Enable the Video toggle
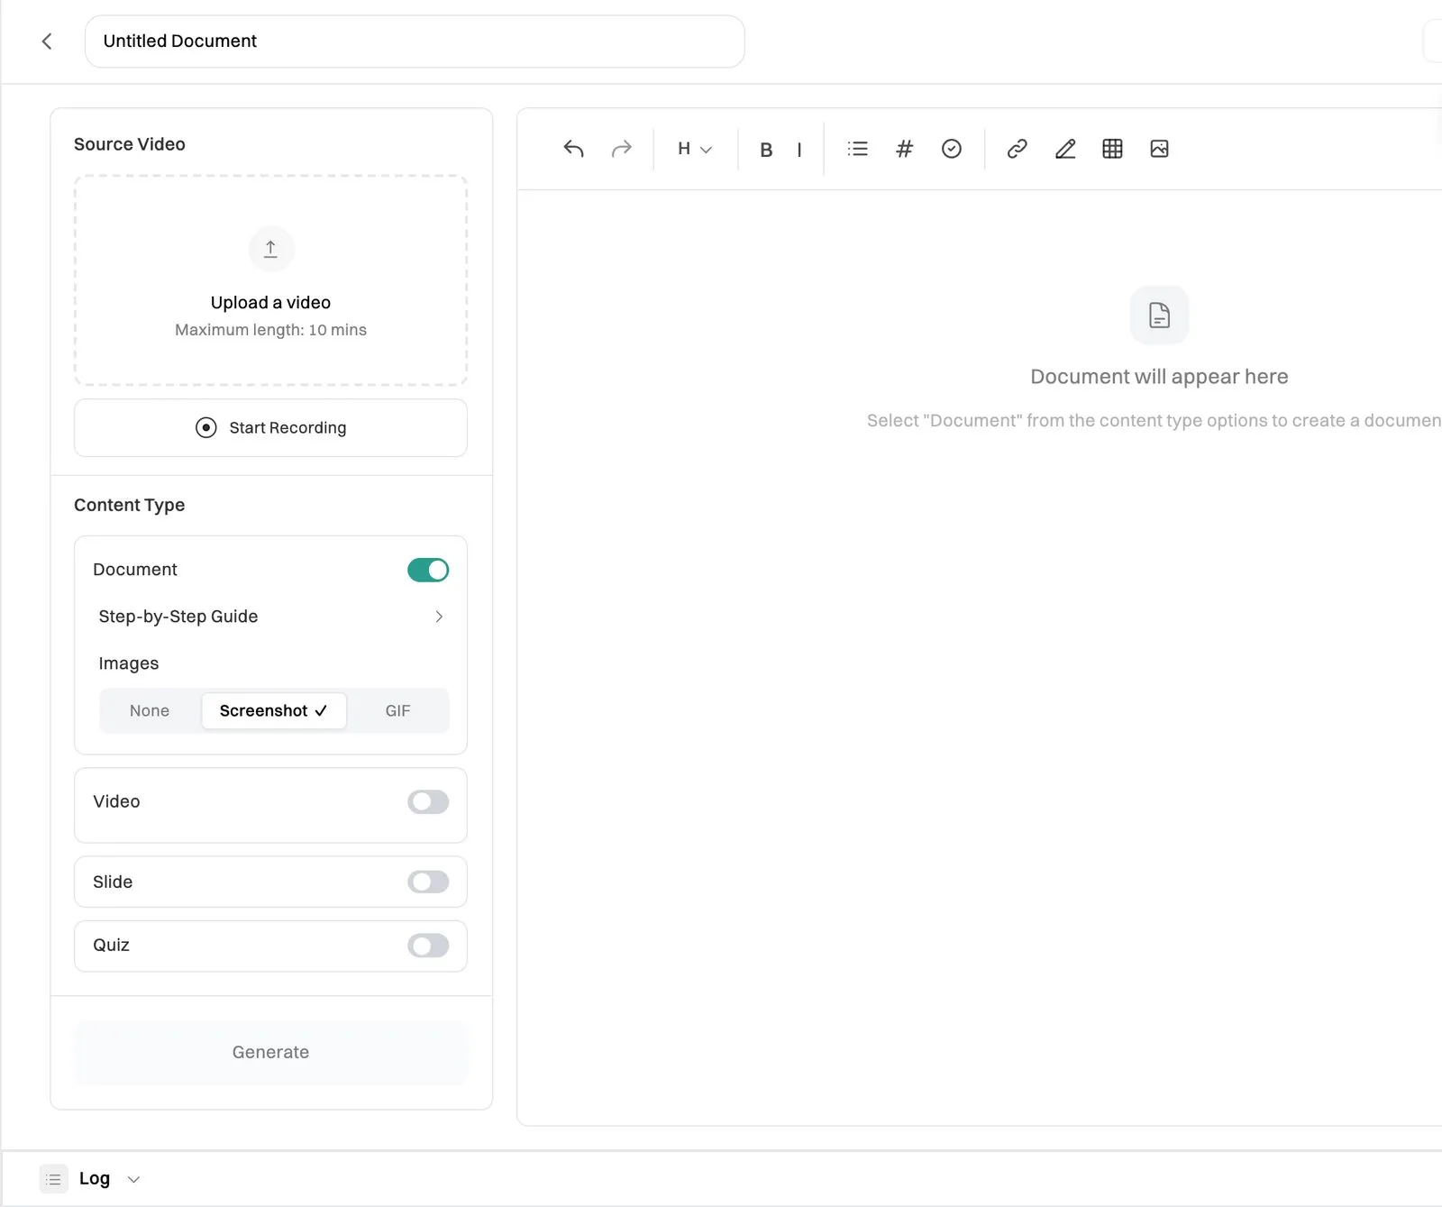The width and height of the screenshot is (1442, 1207). pos(428,802)
